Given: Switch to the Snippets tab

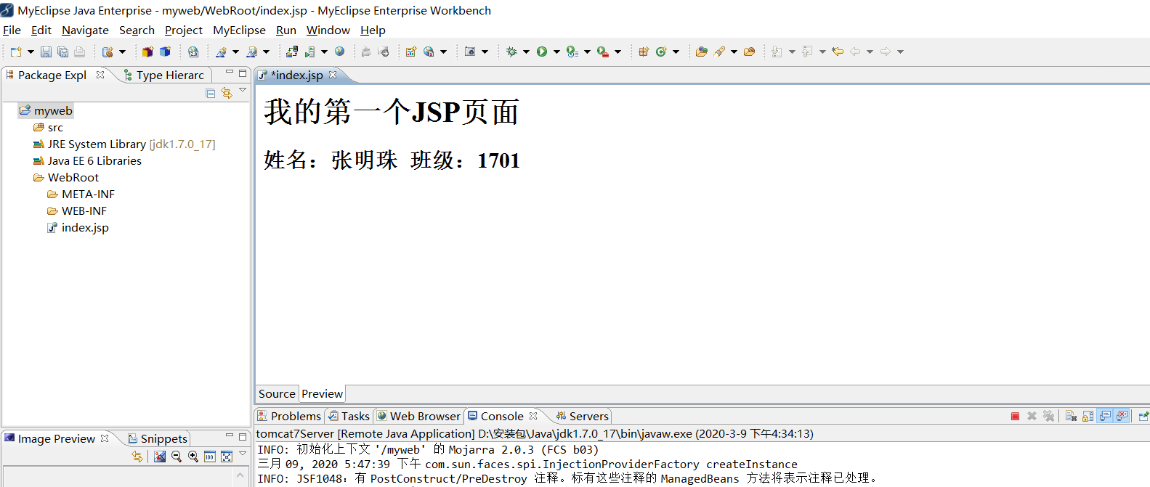Looking at the screenshot, I should coord(158,438).
